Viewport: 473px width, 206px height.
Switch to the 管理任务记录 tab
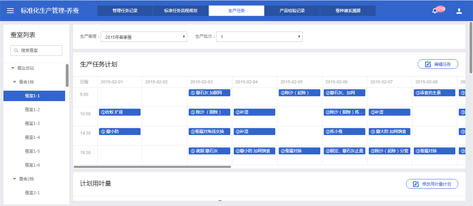pyautogui.click(x=125, y=11)
